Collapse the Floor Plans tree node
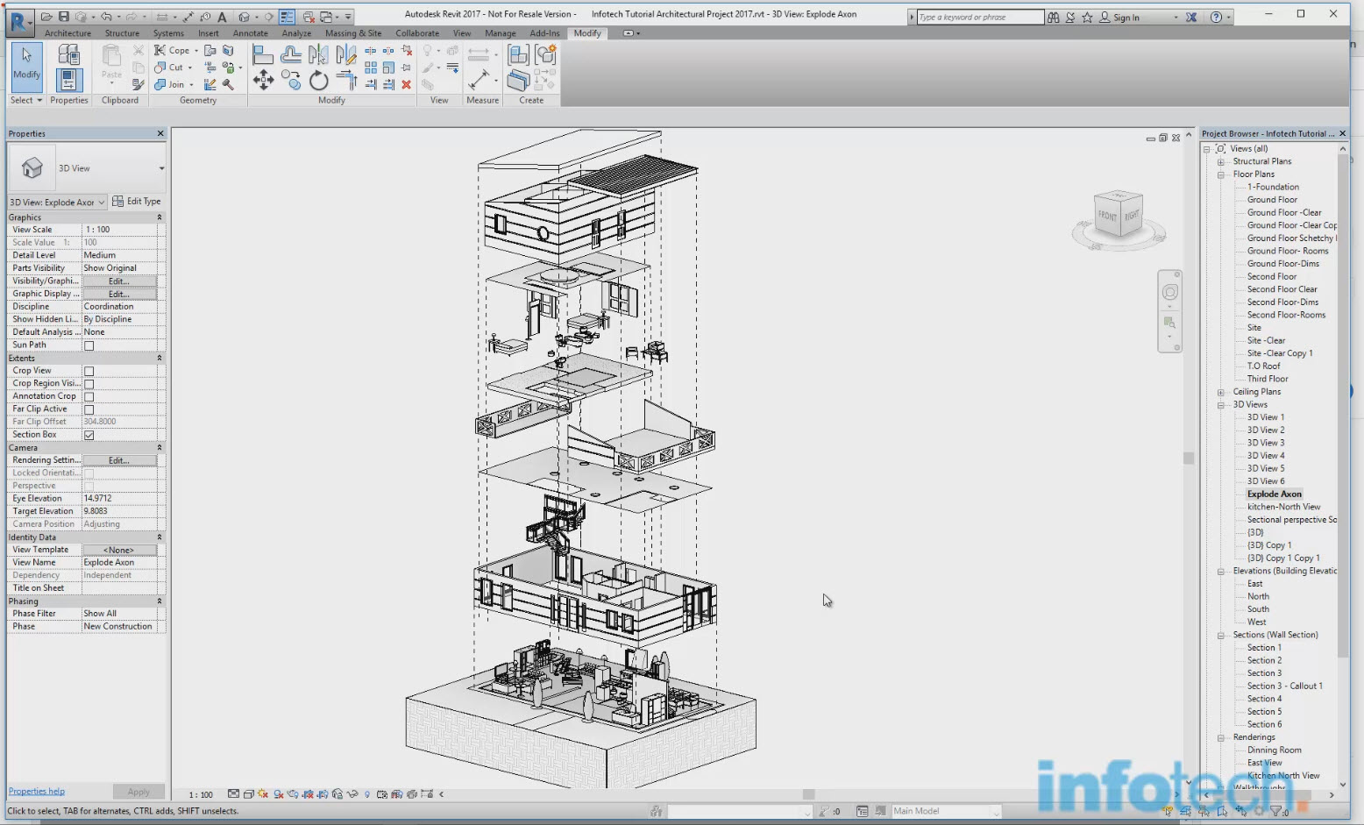 pos(1220,174)
